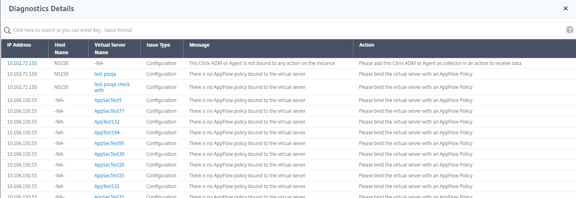This screenshot has width=576, height=198.
Task: Sort by the Message column header
Action: [x=199, y=45]
